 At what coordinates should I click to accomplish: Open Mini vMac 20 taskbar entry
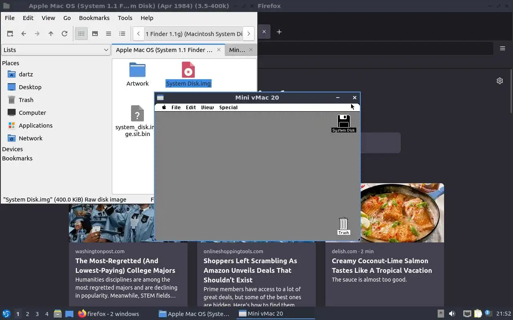(x=276, y=314)
